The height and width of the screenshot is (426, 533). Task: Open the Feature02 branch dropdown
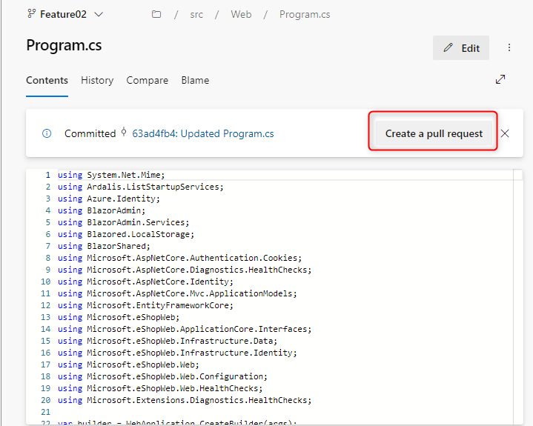tap(99, 14)
